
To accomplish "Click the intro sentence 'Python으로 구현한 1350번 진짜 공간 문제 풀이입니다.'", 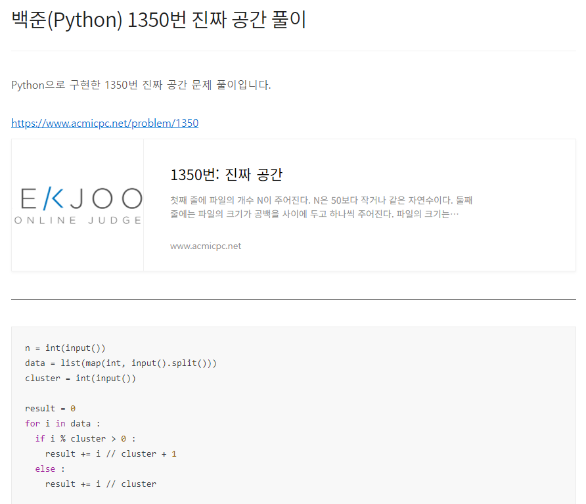I will [x=141, y=85].
